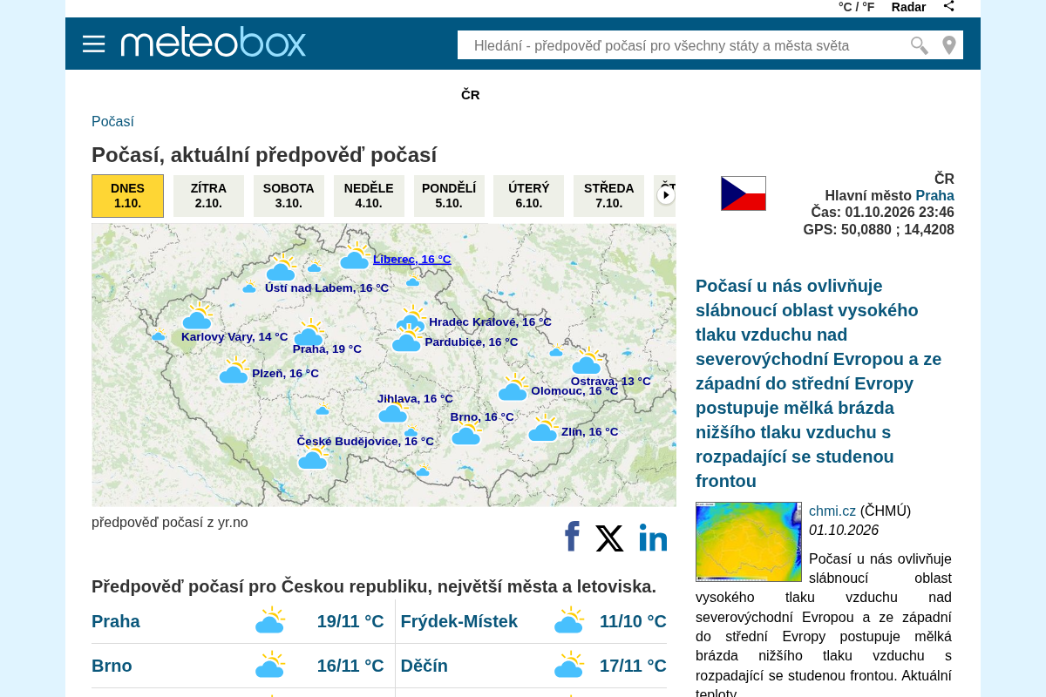This screenshot has width=1046, height=697.
Task: Open the high pressure weather article headline
Action: click(x=819, y=383)
